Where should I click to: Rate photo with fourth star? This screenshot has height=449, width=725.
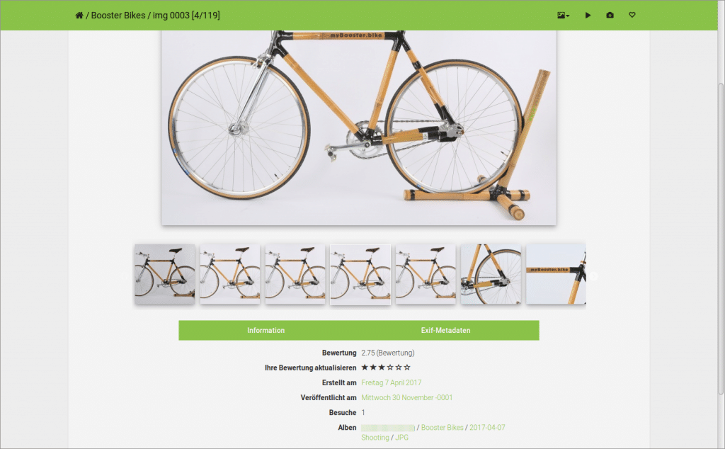390,367
